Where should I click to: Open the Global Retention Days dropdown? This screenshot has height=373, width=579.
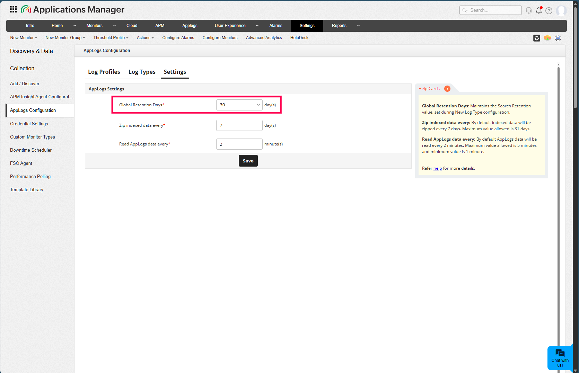239,105
